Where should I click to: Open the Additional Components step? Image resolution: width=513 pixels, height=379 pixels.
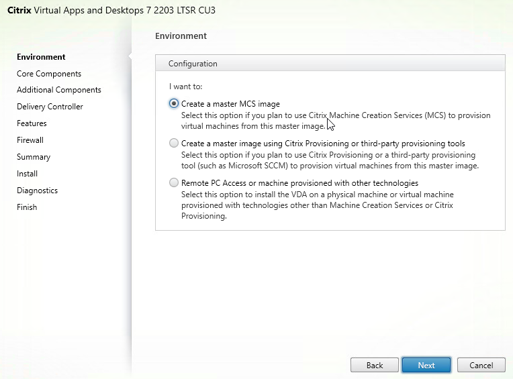tap(59, 90)
